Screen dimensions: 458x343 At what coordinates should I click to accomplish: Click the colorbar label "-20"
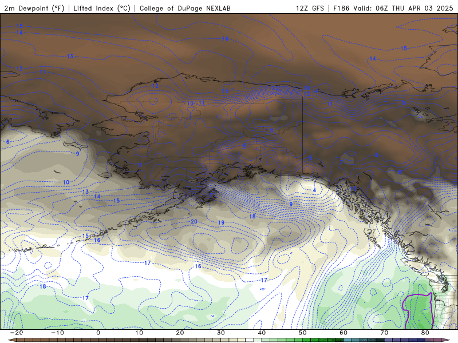[x=17, y=333]
